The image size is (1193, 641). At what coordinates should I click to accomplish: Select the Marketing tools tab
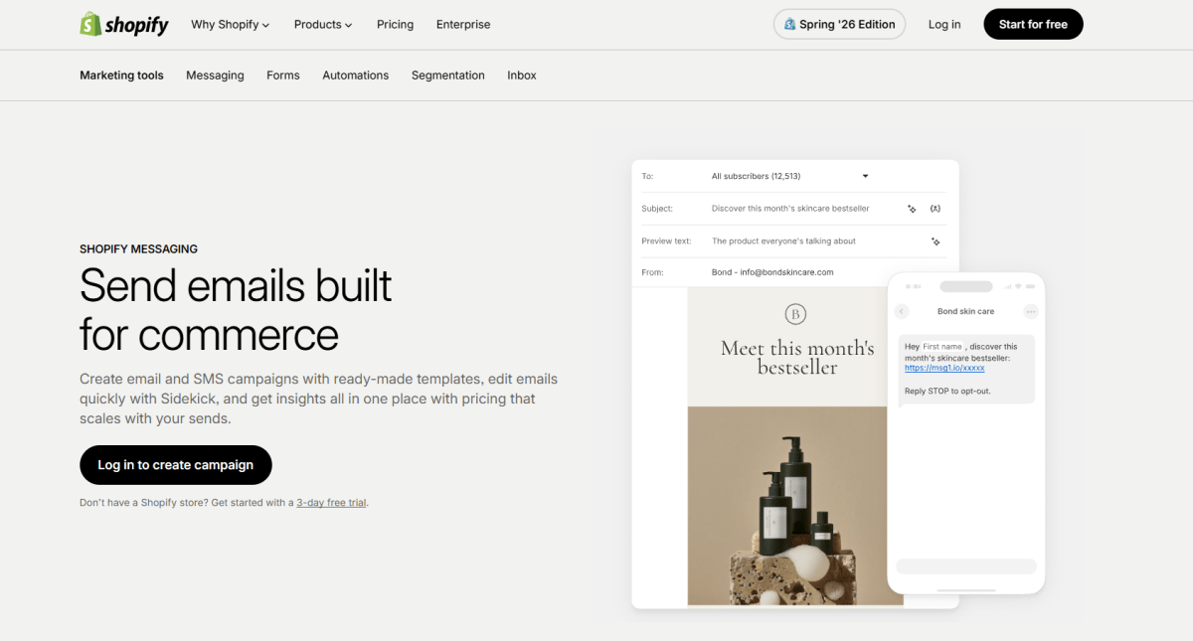coord(121,76)
